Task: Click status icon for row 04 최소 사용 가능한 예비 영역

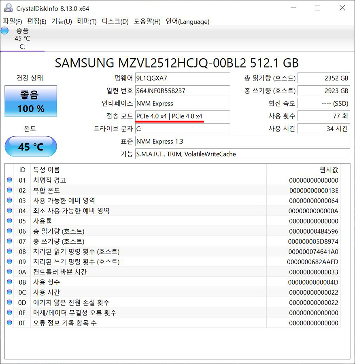Action: tap(10, 210)
